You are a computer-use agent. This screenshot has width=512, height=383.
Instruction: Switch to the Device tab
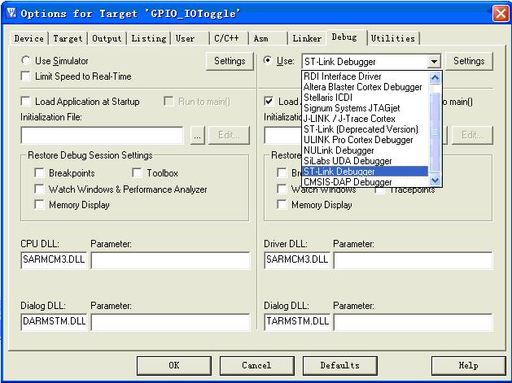pyautogui.click(x=28, y=38)
